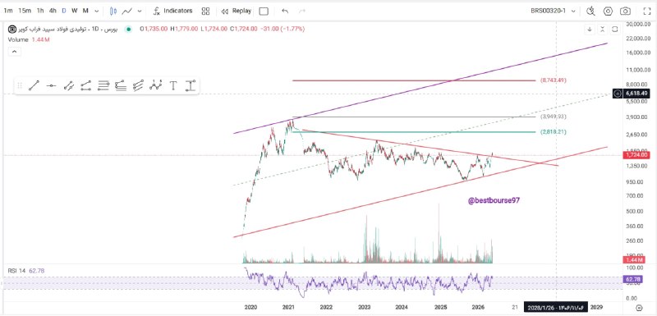657x316 pixels.
Task: Select the line chart type icon
Action: point(127,11)
